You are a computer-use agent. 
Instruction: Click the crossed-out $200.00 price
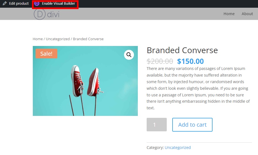pos(160,61)
